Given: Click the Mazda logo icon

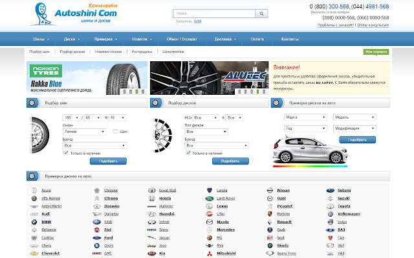Looking at the screenshot, I should pyautogui.click(x=210, y=222).
